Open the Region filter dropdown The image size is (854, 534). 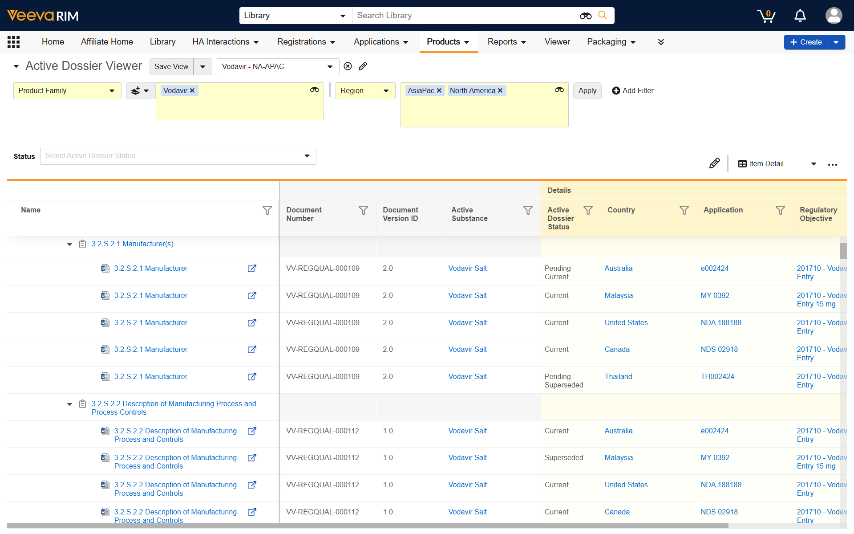coord(365,91)
